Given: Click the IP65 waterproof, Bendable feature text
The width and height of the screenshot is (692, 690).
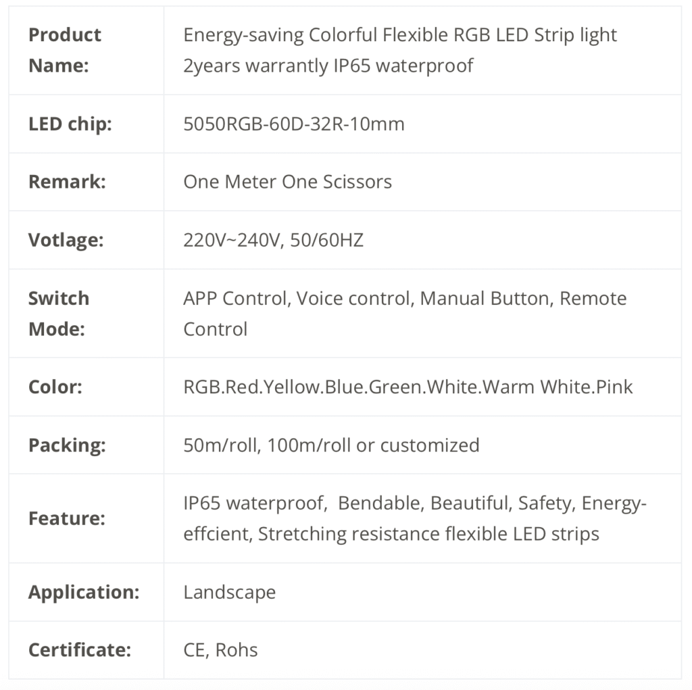Looking at the screenshot, I should pos(414,518).
